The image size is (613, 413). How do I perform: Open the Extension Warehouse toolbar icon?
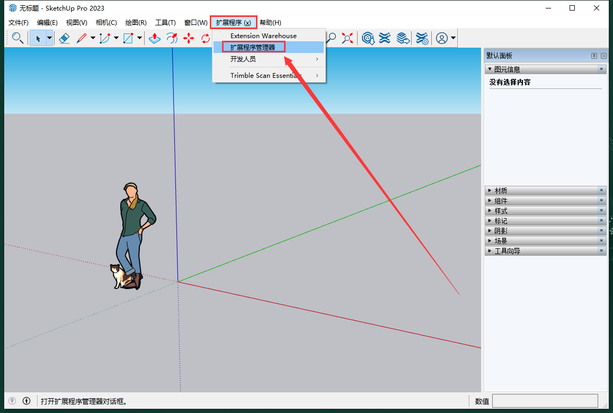[385, 38]
